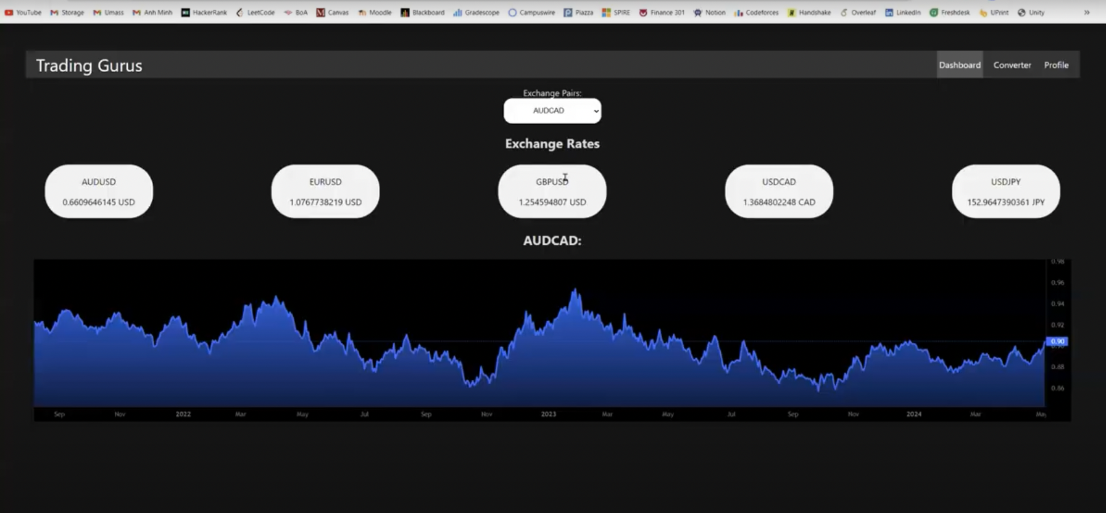Open the Codeforces bookmark
Screen dimensions: 1106x513
coord(757,12)
